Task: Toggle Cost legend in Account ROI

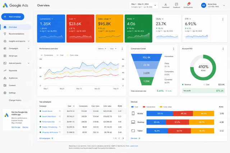Action: (206, 85)
